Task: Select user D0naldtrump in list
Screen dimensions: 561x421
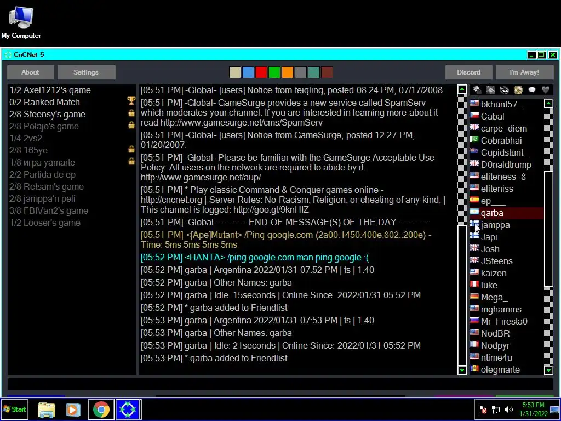Action: (507, 164)
